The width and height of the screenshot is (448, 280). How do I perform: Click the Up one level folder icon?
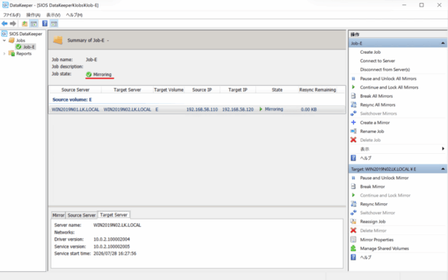click(25, 24)
